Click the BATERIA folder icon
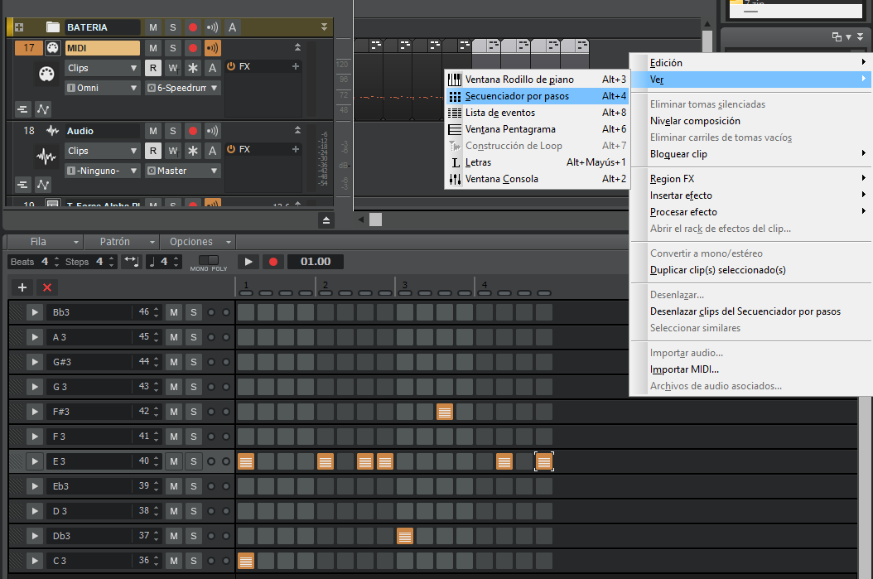The width and height of the screenshot is (873, 579). (x=53, y=27)
